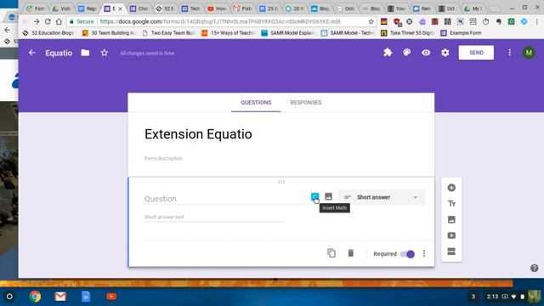Open Two Easy Team Building bookmark
This screenshot has height=306, width=544.
pos(168,33)
